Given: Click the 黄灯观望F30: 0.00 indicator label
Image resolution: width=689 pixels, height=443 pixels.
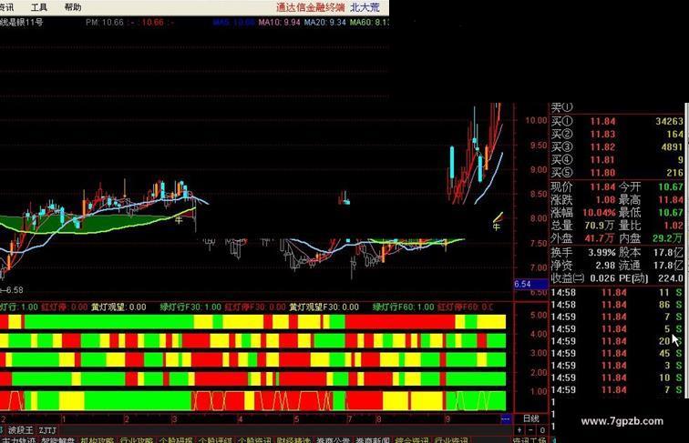Looking at the screenshot, I should pos(324,307).
